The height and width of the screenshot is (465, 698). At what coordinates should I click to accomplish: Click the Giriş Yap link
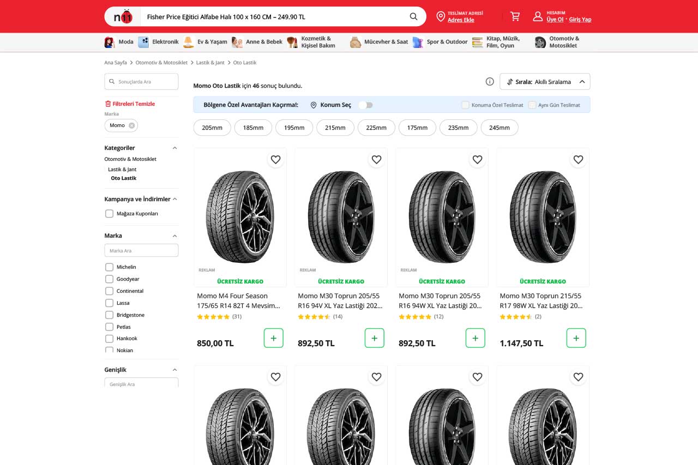click(x=580, y=20)
